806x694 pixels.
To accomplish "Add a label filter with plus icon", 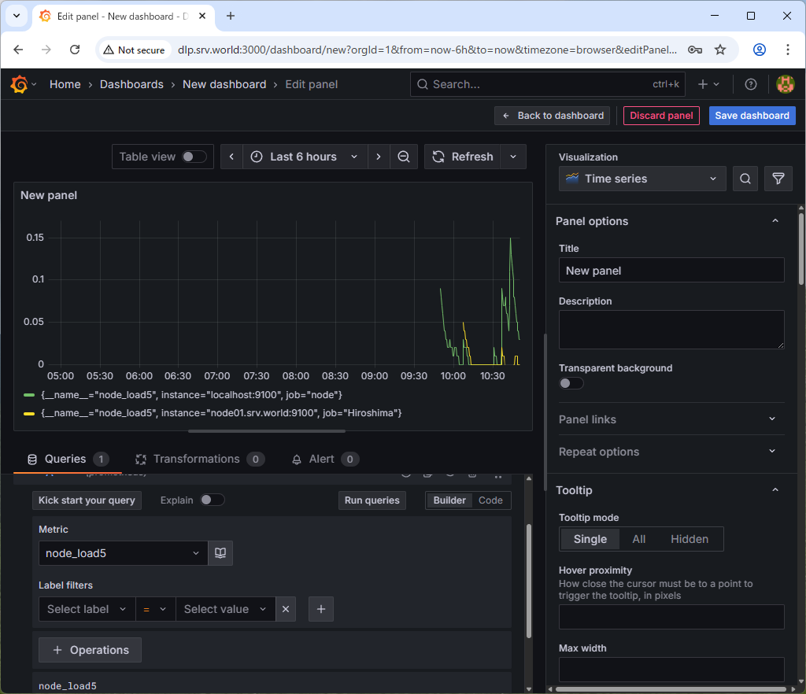I will click(321, 609).
